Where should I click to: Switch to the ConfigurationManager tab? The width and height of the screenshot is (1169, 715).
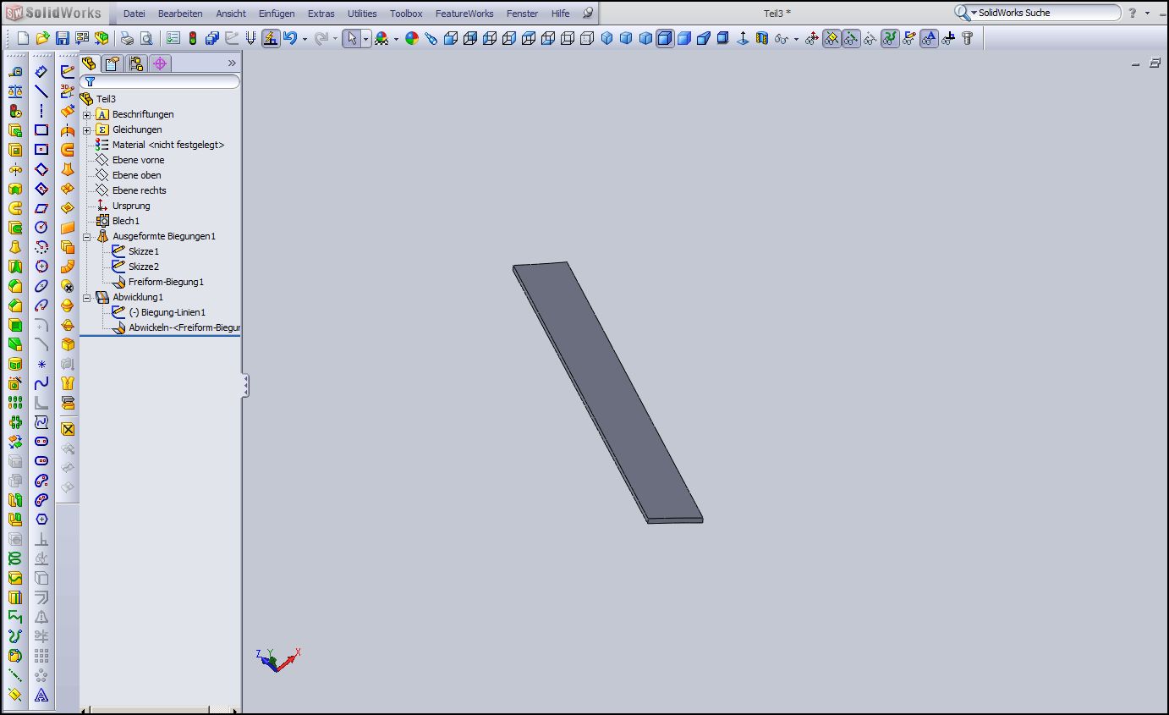pyautogui.click(x=136, y=63)
